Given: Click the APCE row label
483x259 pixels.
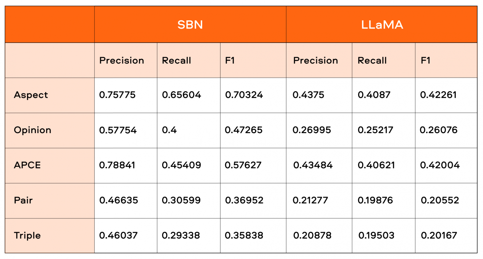Looking at the screenshot, I should pyautogui.click(x=27, y=165).
